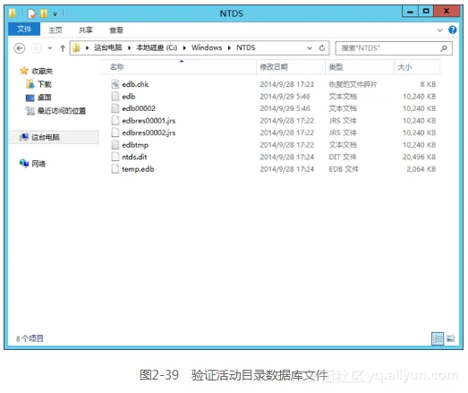
Task: Select the file name ntds.dit
Action: 134,157
